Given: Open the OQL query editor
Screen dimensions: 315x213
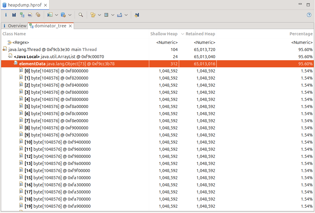Looking at the screenshot, I should pos(30,15).
